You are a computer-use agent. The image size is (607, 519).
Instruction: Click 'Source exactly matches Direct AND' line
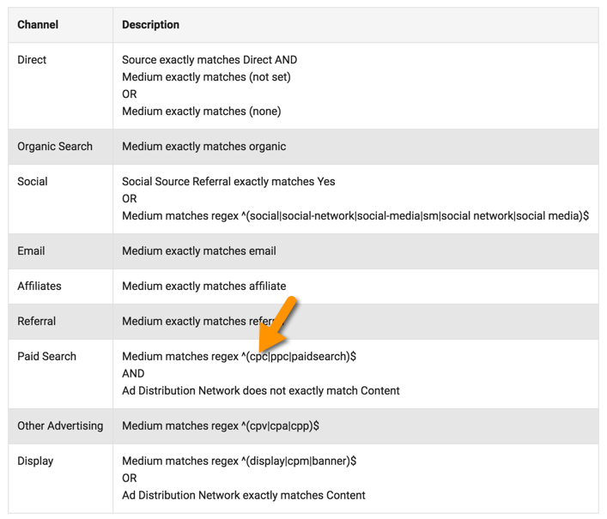coord(209,60)
